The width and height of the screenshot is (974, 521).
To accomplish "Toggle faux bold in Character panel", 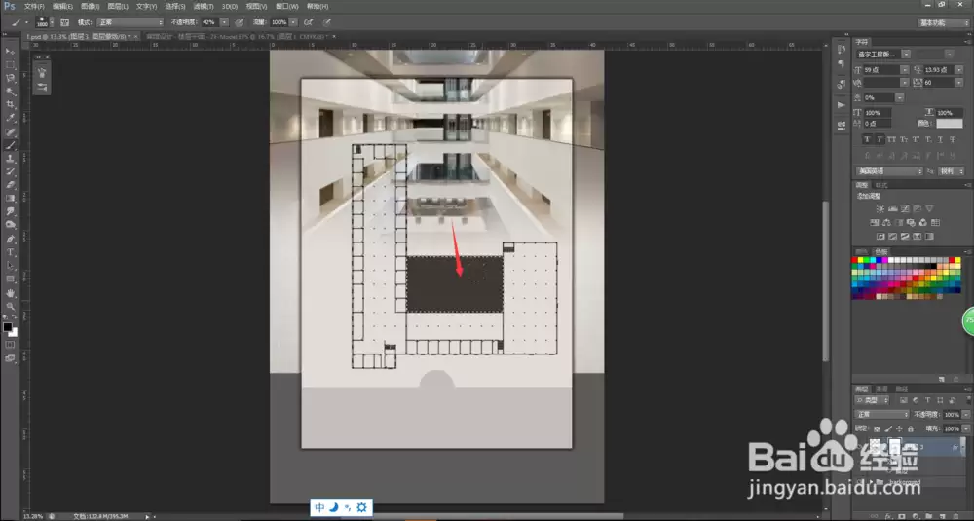I will [867, 139].
